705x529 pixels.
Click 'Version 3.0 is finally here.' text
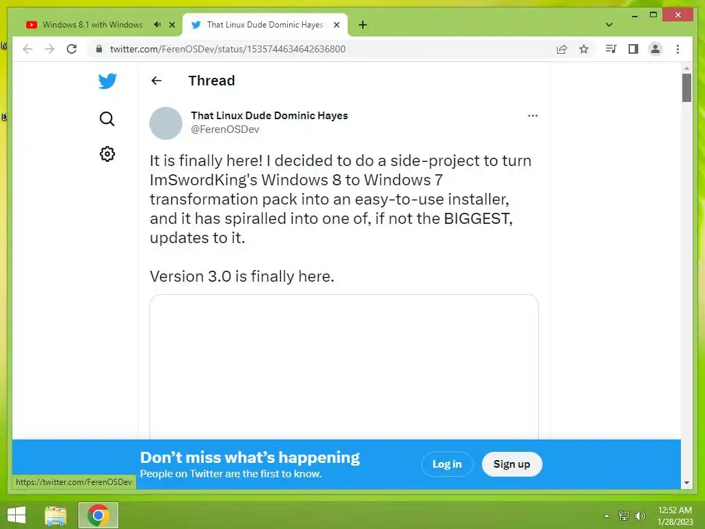242,276
